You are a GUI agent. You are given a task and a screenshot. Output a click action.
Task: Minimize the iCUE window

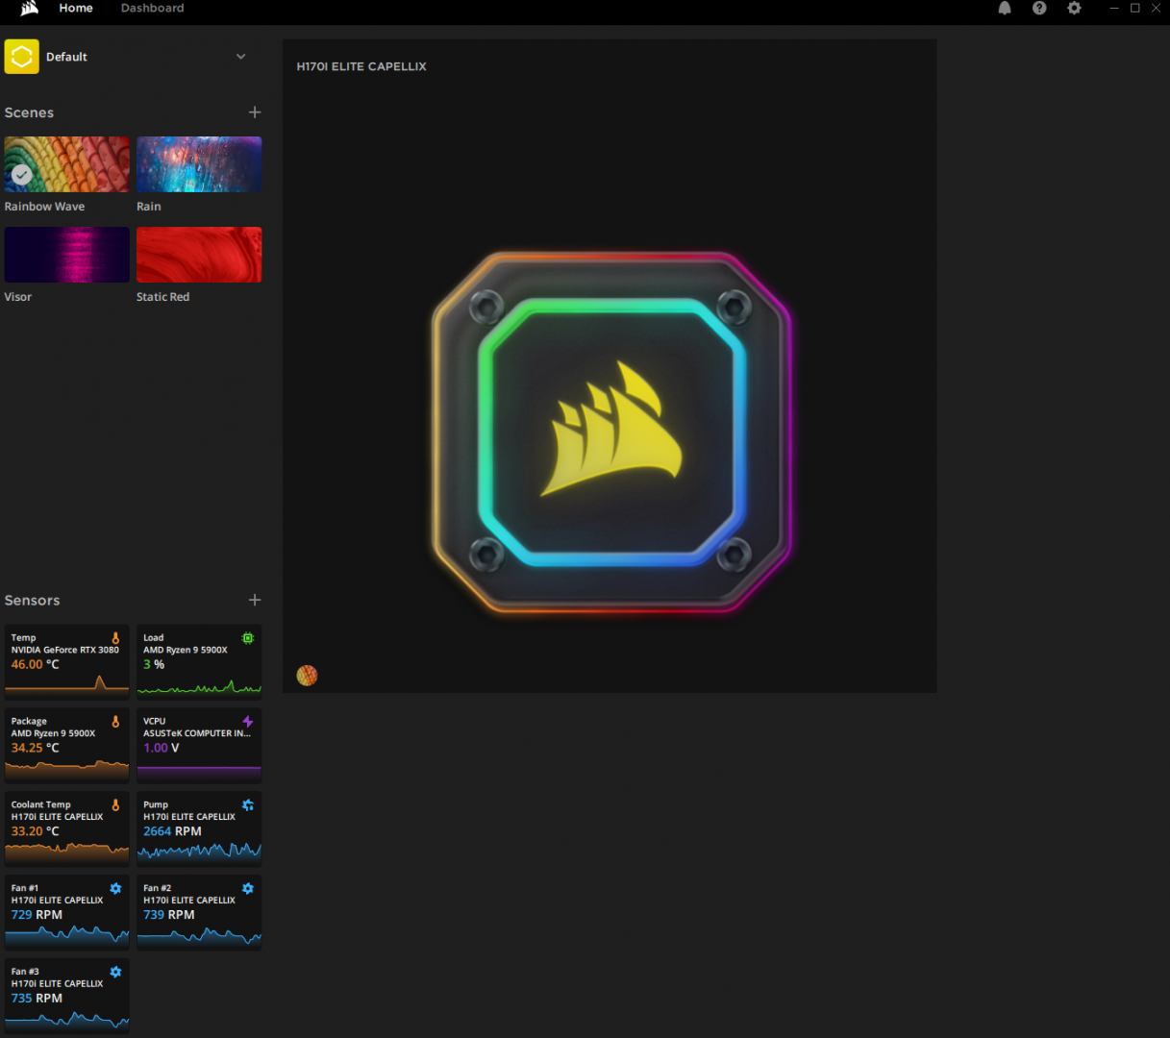point(1114,8)
